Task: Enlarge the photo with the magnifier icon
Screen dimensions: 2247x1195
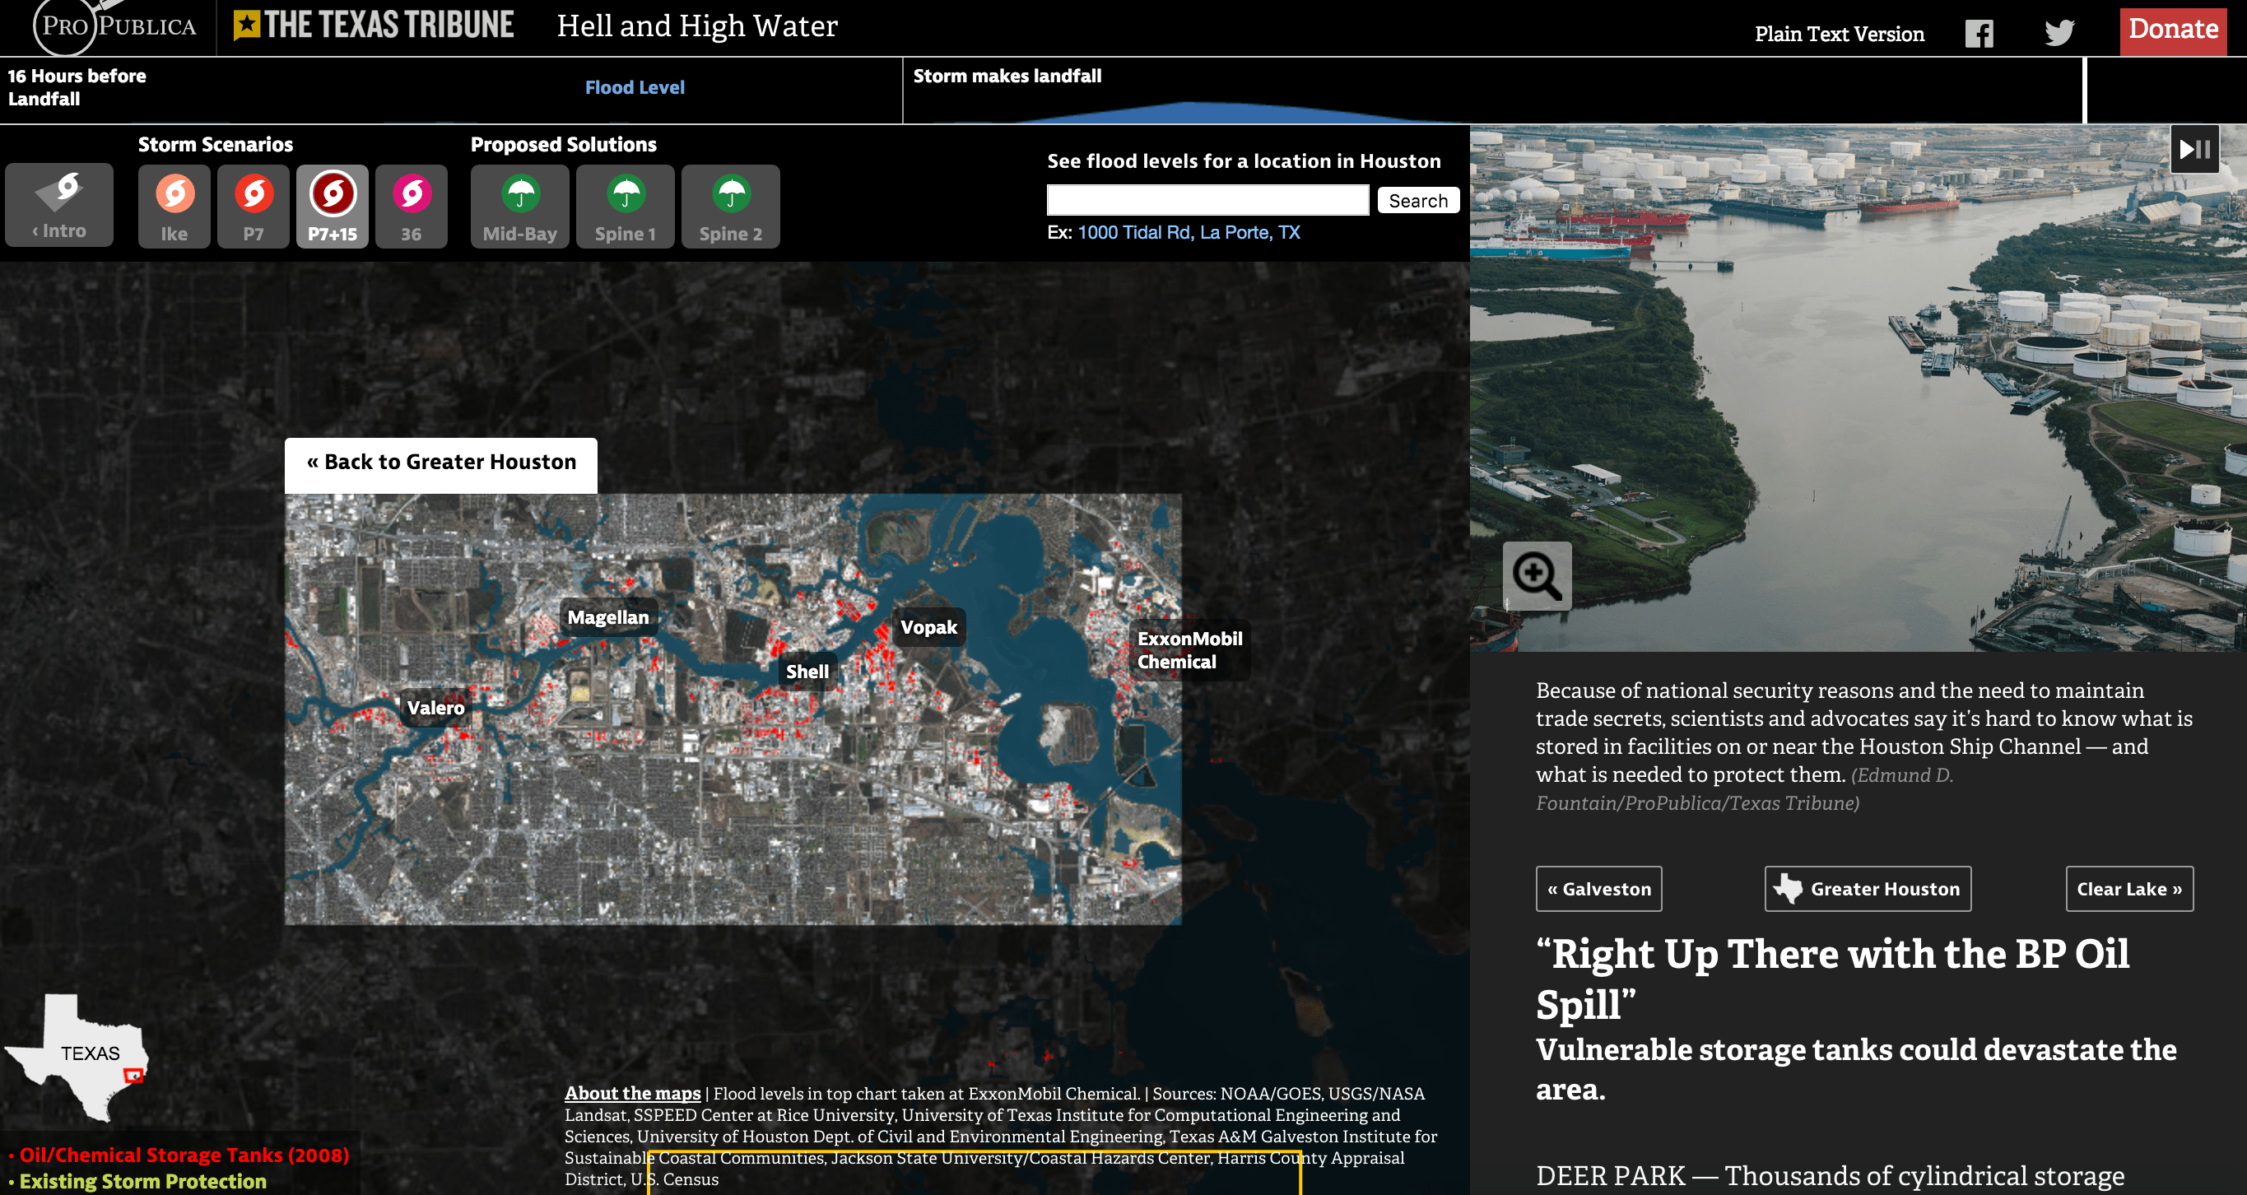Action: (x=1537, y=577)
